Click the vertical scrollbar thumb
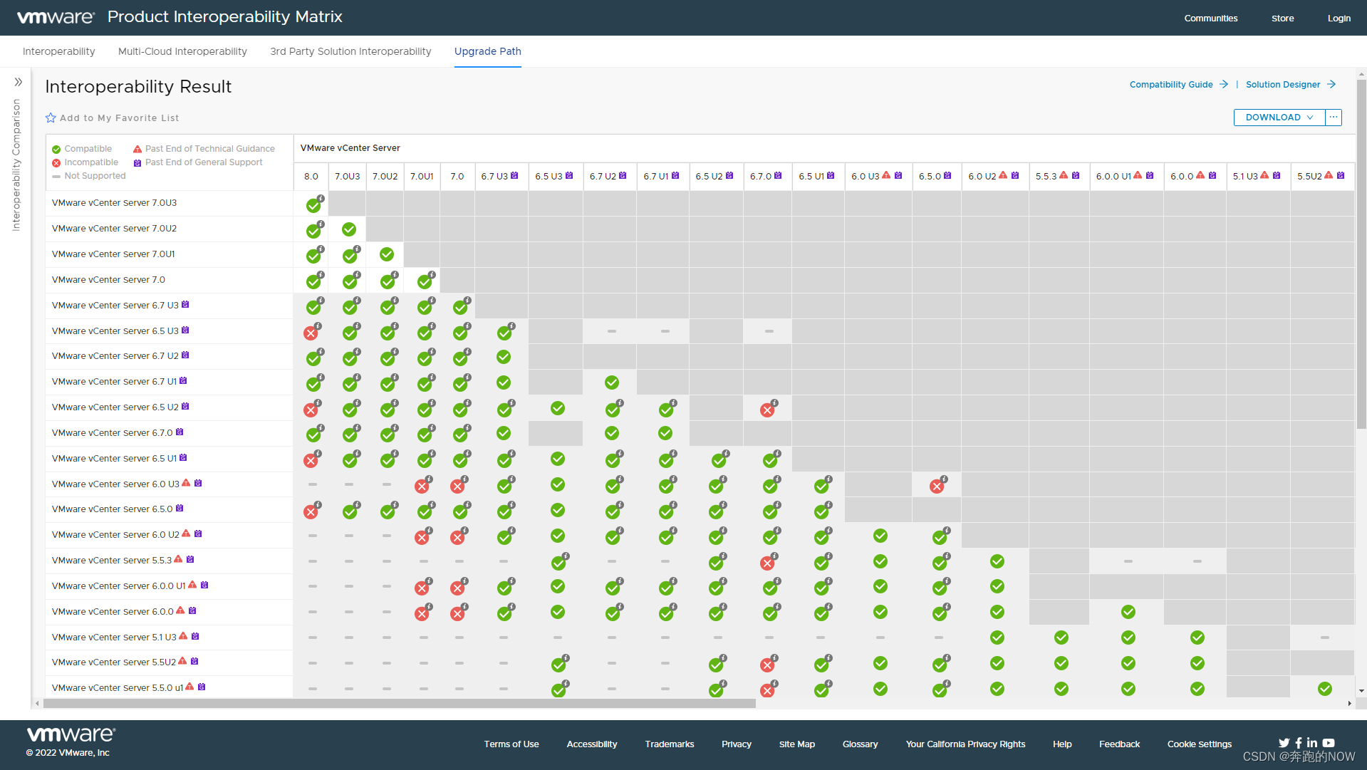The height and width of the screenshot is (770, 1367). click(1361, 253)
